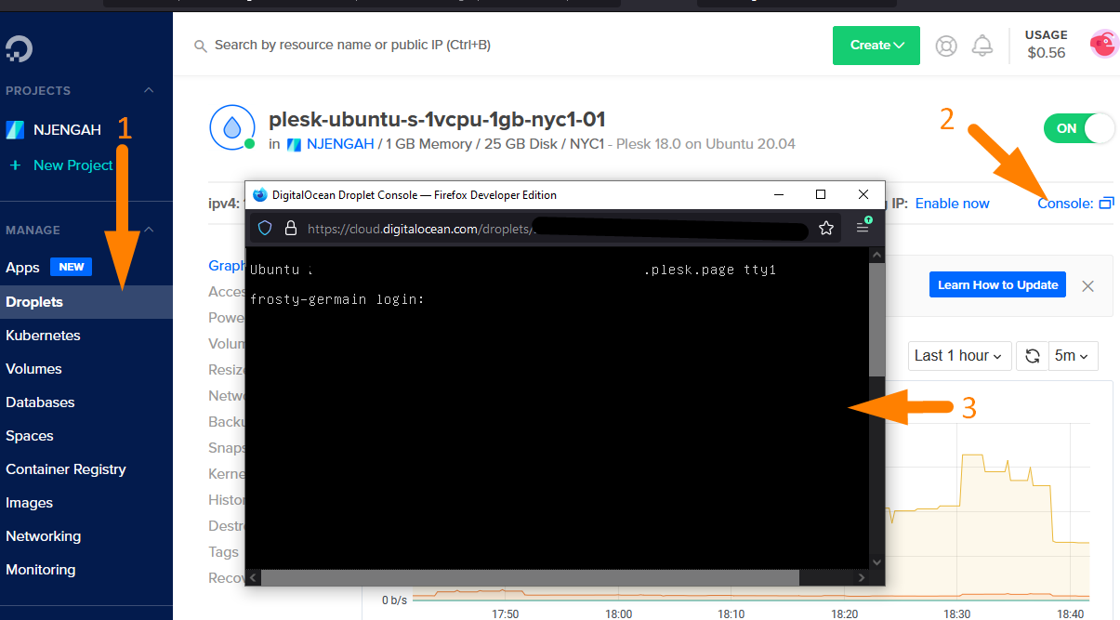Toggle the droplet power ON switch
The width and height of the screenshot is (1120, 620).
[1078, 128]
